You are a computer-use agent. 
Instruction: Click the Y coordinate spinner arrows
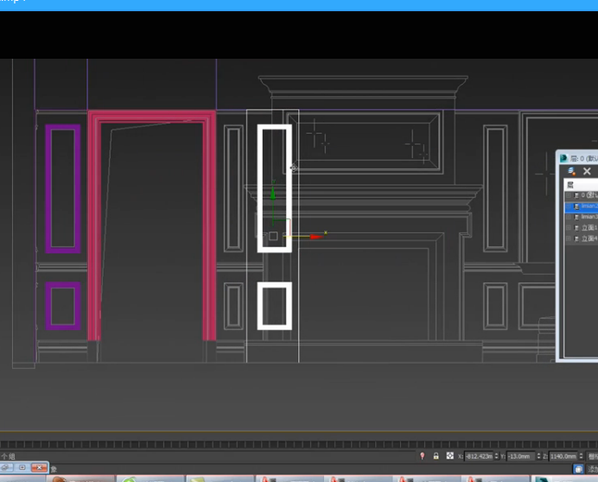click(x=540, y=456)
